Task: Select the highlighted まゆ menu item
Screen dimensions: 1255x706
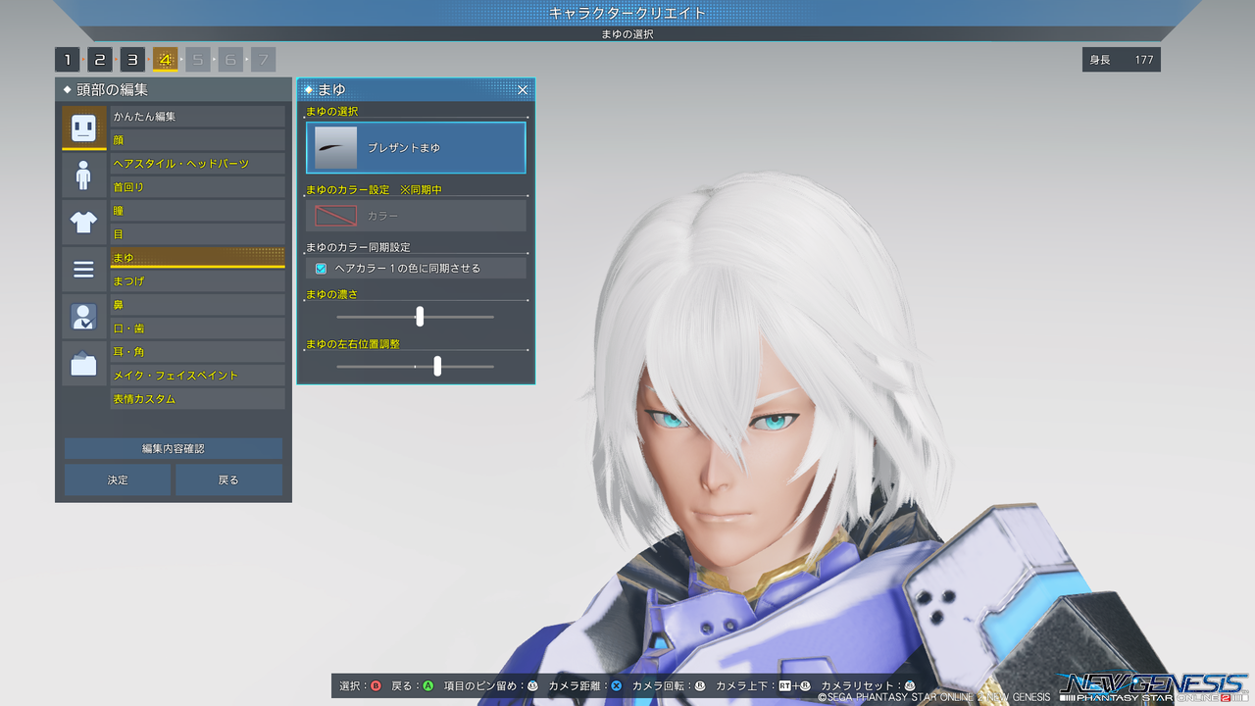Action: (197, 258)
